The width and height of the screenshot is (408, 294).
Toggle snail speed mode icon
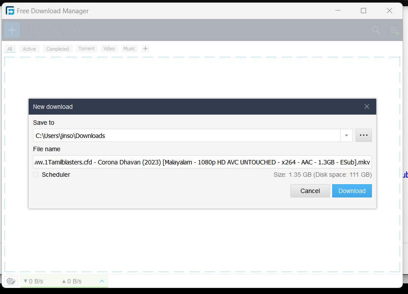pyautogui.click(x=11, y=281)
